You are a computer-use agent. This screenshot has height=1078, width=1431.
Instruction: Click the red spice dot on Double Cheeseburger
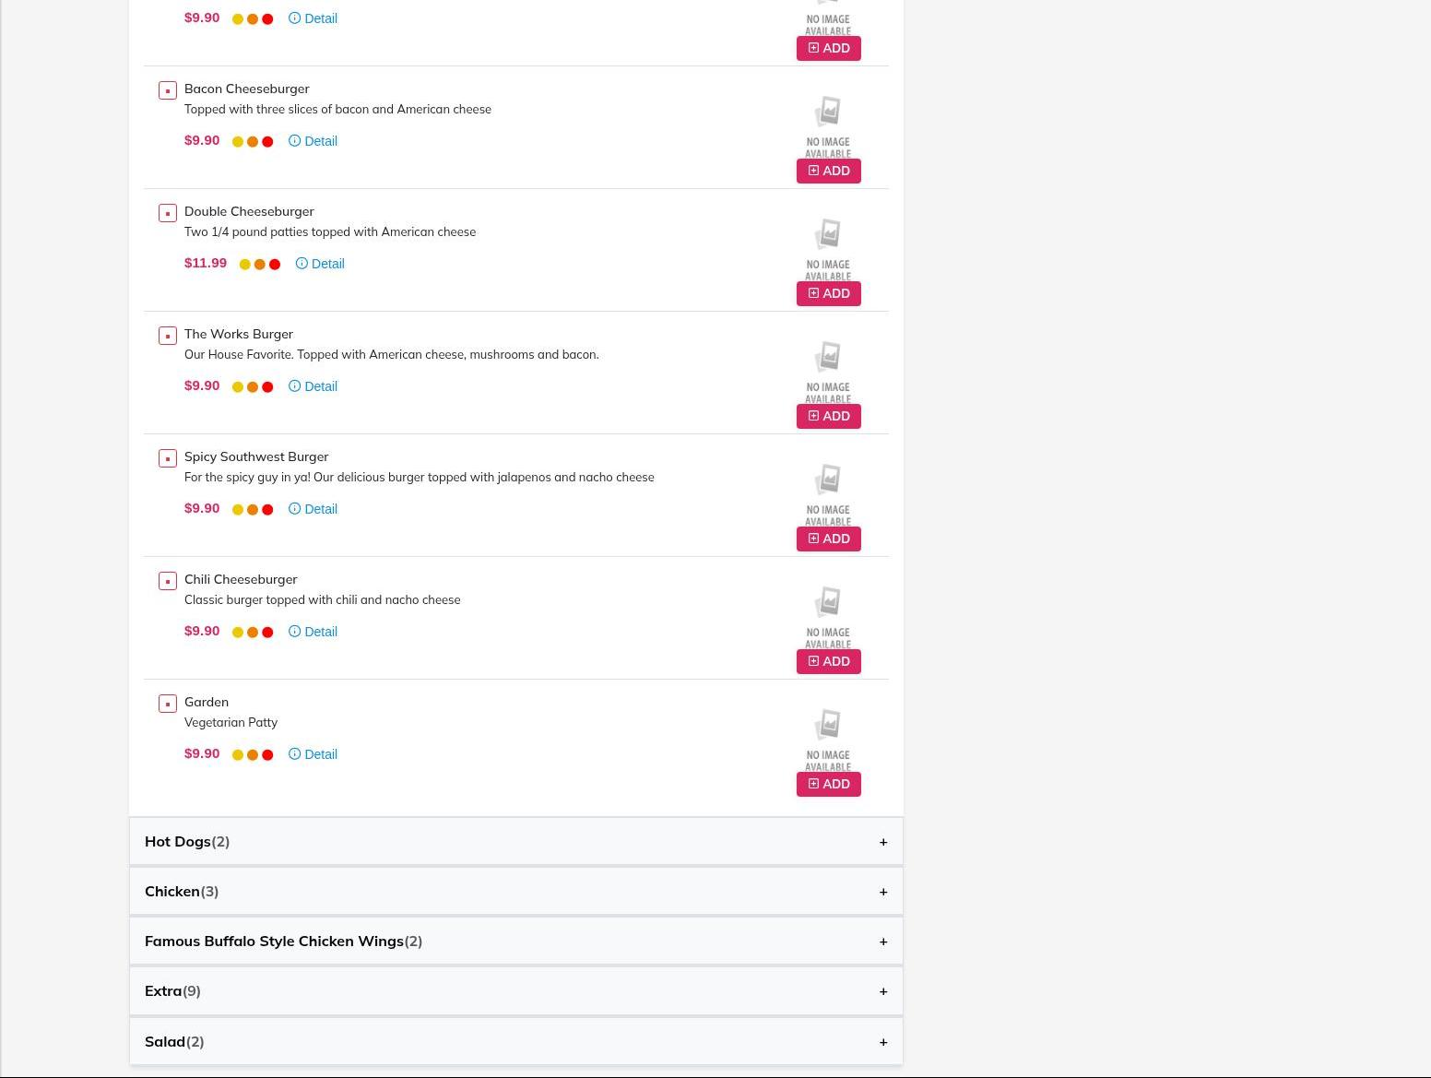[x=275, y=265]
